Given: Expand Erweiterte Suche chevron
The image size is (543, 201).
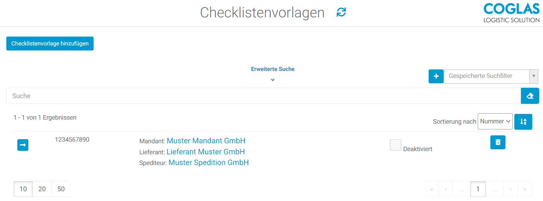Looking at the screenshot, I should 273,80.
